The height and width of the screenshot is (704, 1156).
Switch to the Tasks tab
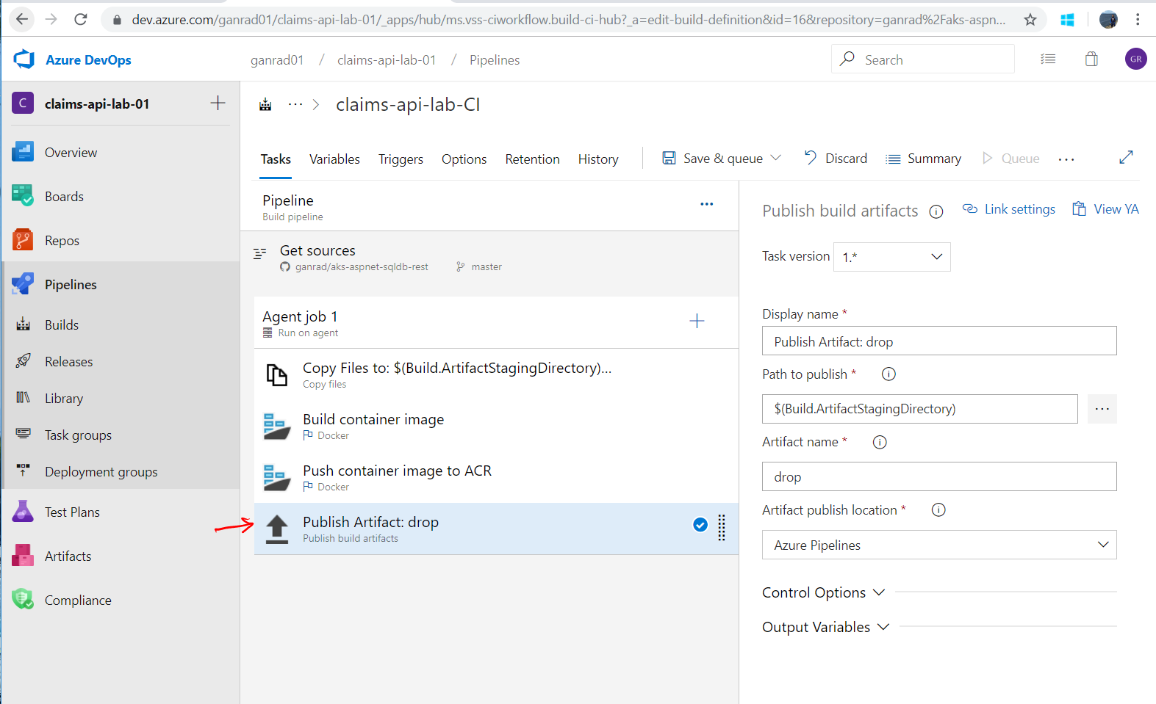276,159
